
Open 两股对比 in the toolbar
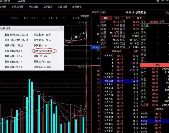tap(33, 7)
